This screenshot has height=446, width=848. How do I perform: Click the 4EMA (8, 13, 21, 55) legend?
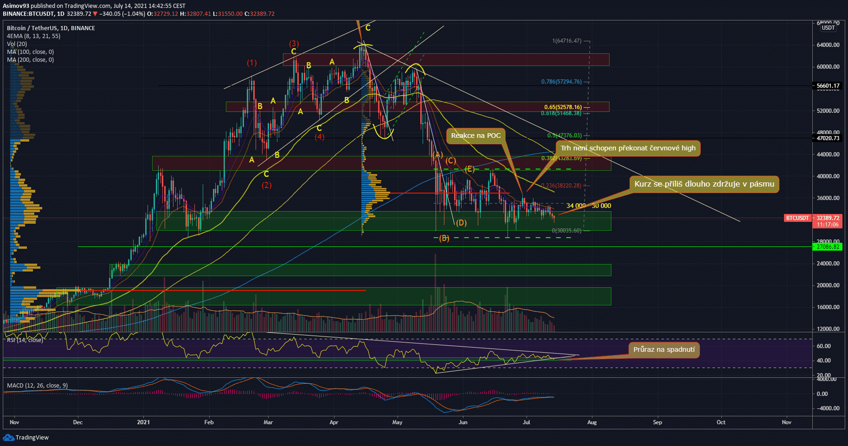click(x=33, y=36)
